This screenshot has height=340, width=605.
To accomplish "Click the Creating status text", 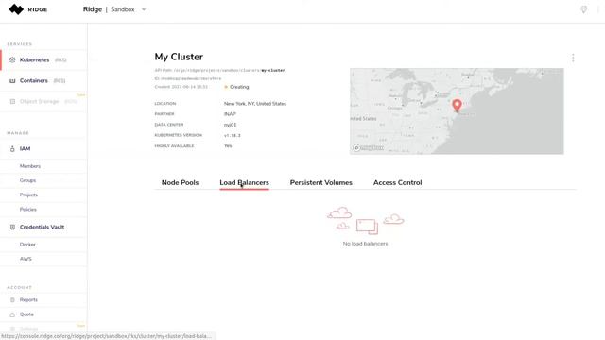I will pyautogui.click(x=239, y=87).
